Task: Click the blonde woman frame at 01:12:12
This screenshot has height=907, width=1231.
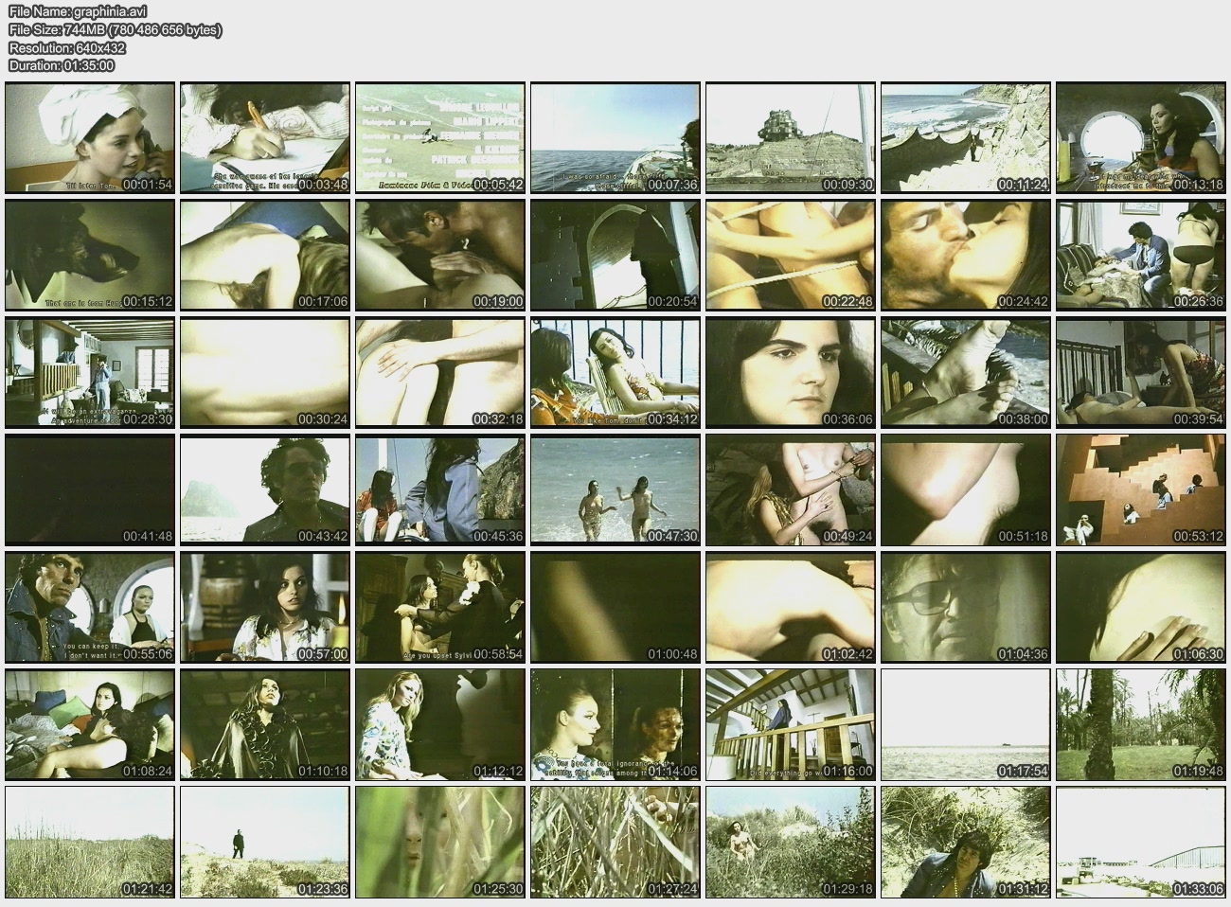Action: pyautogui.click(x=440, y=725)
